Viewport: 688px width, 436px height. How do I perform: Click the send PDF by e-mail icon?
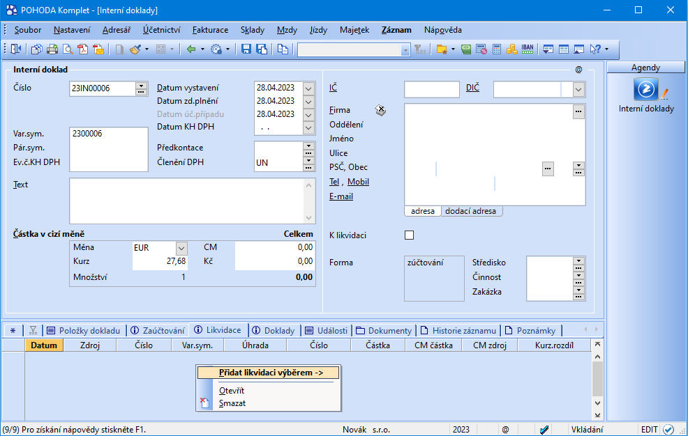pos(98,49)
